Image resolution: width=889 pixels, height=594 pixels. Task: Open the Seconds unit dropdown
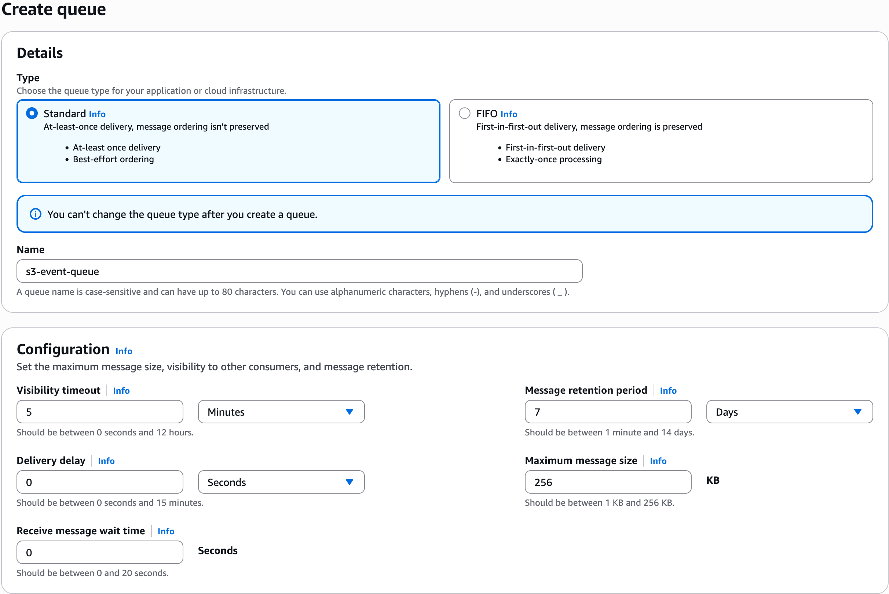click(281, 482)
